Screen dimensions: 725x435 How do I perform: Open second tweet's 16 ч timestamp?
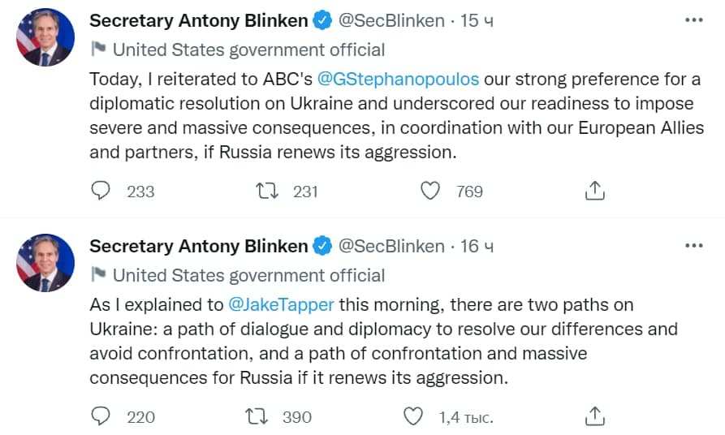pos(477,246)
